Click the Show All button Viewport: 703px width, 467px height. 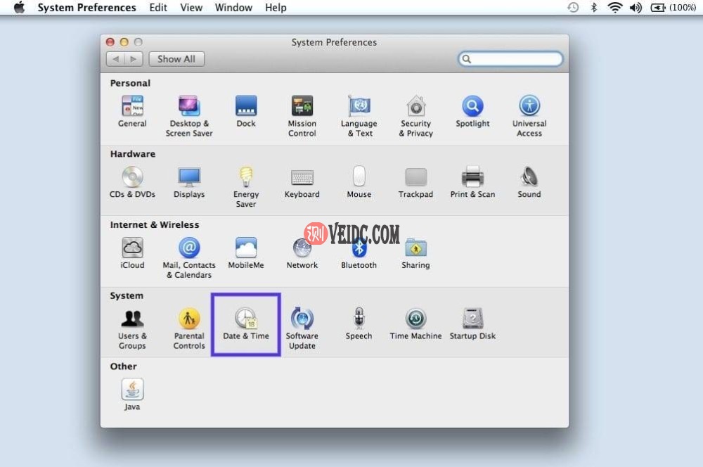point(176,59)
